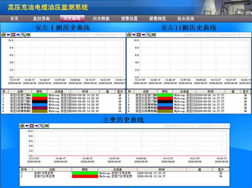The height and width of the screenshot is (188, 252).
Task: Click forward arrow in 安左II侧 chart toolbar
Action: 144,35
